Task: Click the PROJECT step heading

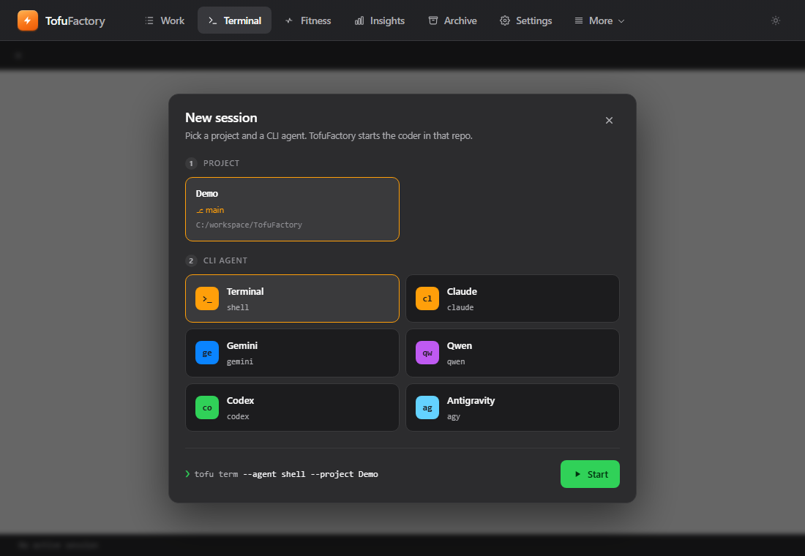Action: coord(221,163)
